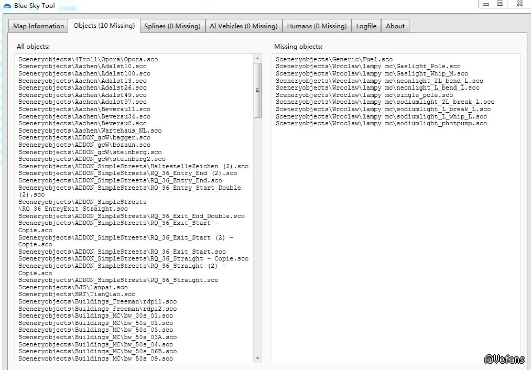
Task: Select Aachen\Adalst49.sco list entry
Action: (x=82, y=95)
